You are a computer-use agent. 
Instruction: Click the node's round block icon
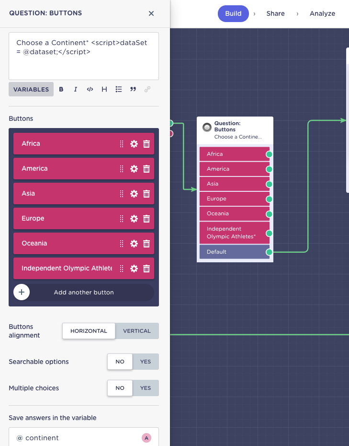click(x=207, y=127)
